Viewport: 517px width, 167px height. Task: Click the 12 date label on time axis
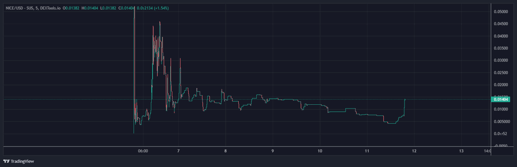tap(414, 151)
